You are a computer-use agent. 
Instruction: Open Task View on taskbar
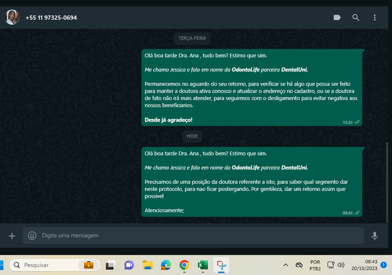pos(110,265)
